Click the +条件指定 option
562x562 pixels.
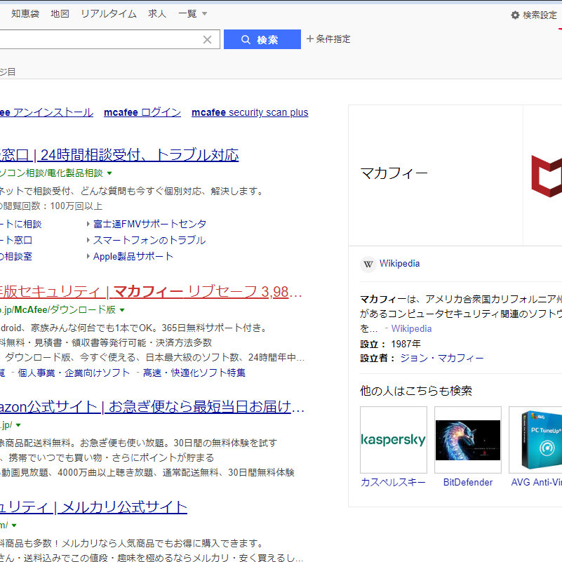click(x=328, y=39)
